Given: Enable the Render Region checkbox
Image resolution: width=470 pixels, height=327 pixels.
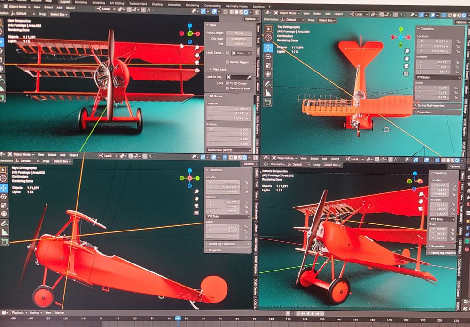Looking at the screenshot, I should (227, 62).
